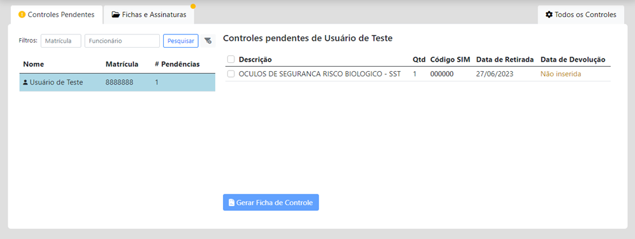The image size is (635, 239).
Task: Check the OCULOS DE SEGURANCA row checkbox
Action: point(231,74)
